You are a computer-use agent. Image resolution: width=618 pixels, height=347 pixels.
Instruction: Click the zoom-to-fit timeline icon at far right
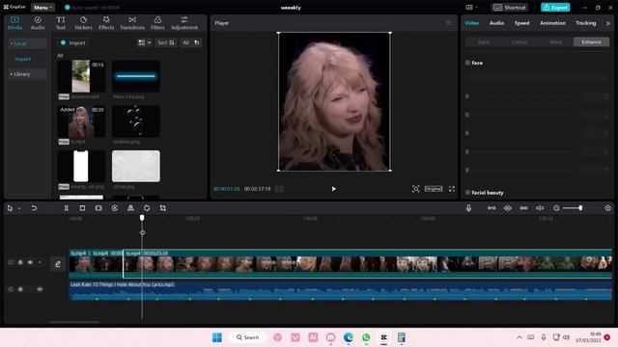[x=607, y=208]
